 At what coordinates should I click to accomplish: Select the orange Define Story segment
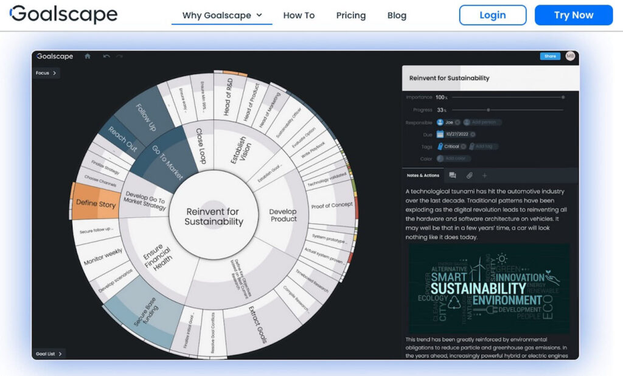pos(95,203)
